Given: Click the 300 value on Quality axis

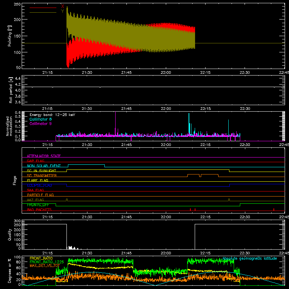Looking at the screenshot, I should tap(17, 221).
